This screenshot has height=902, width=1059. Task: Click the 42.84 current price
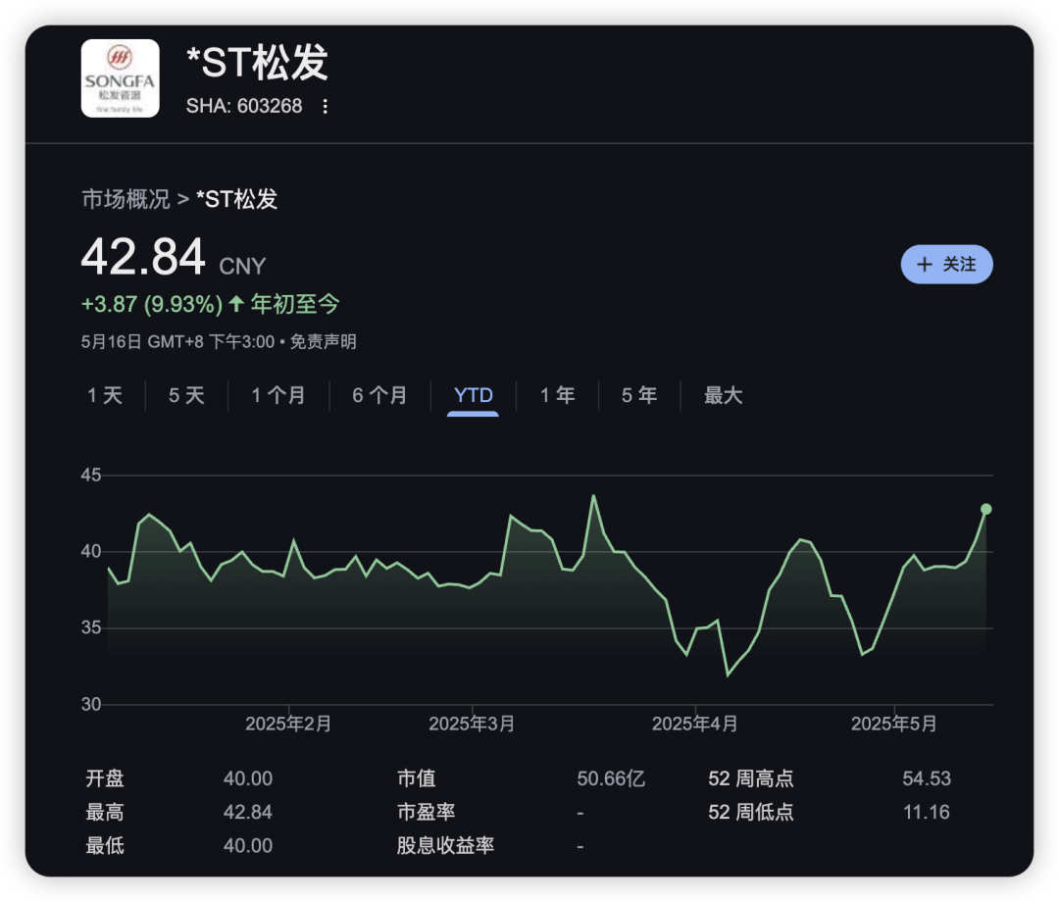tap(143, 257)
